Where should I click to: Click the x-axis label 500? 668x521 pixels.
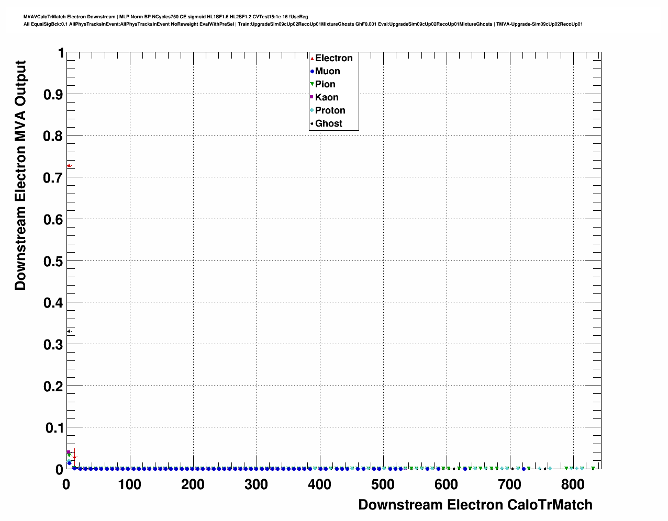pyautogui.click(x=383, y=484)
